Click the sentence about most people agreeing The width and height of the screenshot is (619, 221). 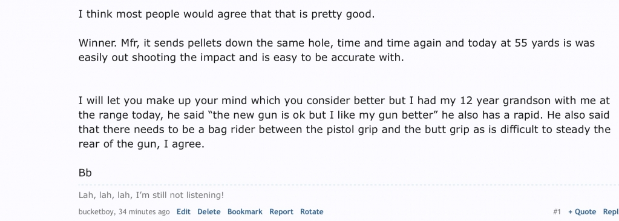pos(226,15)
